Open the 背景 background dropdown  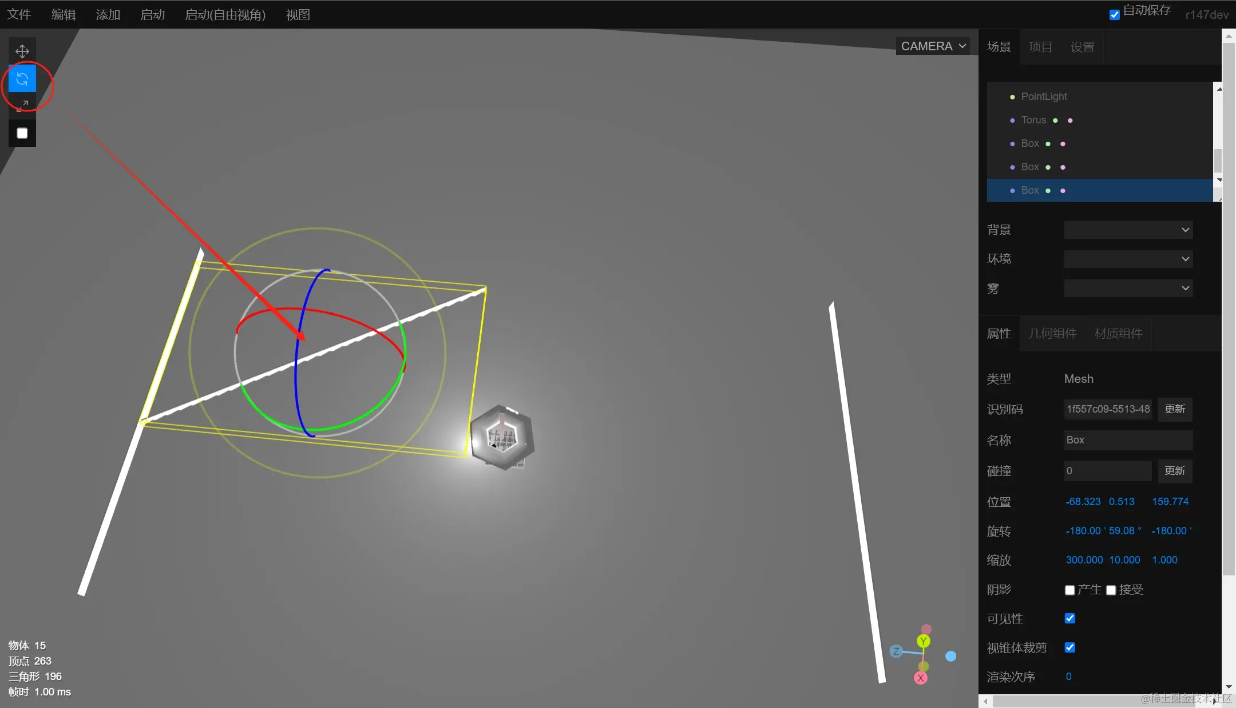click(x=1128, y=230)
